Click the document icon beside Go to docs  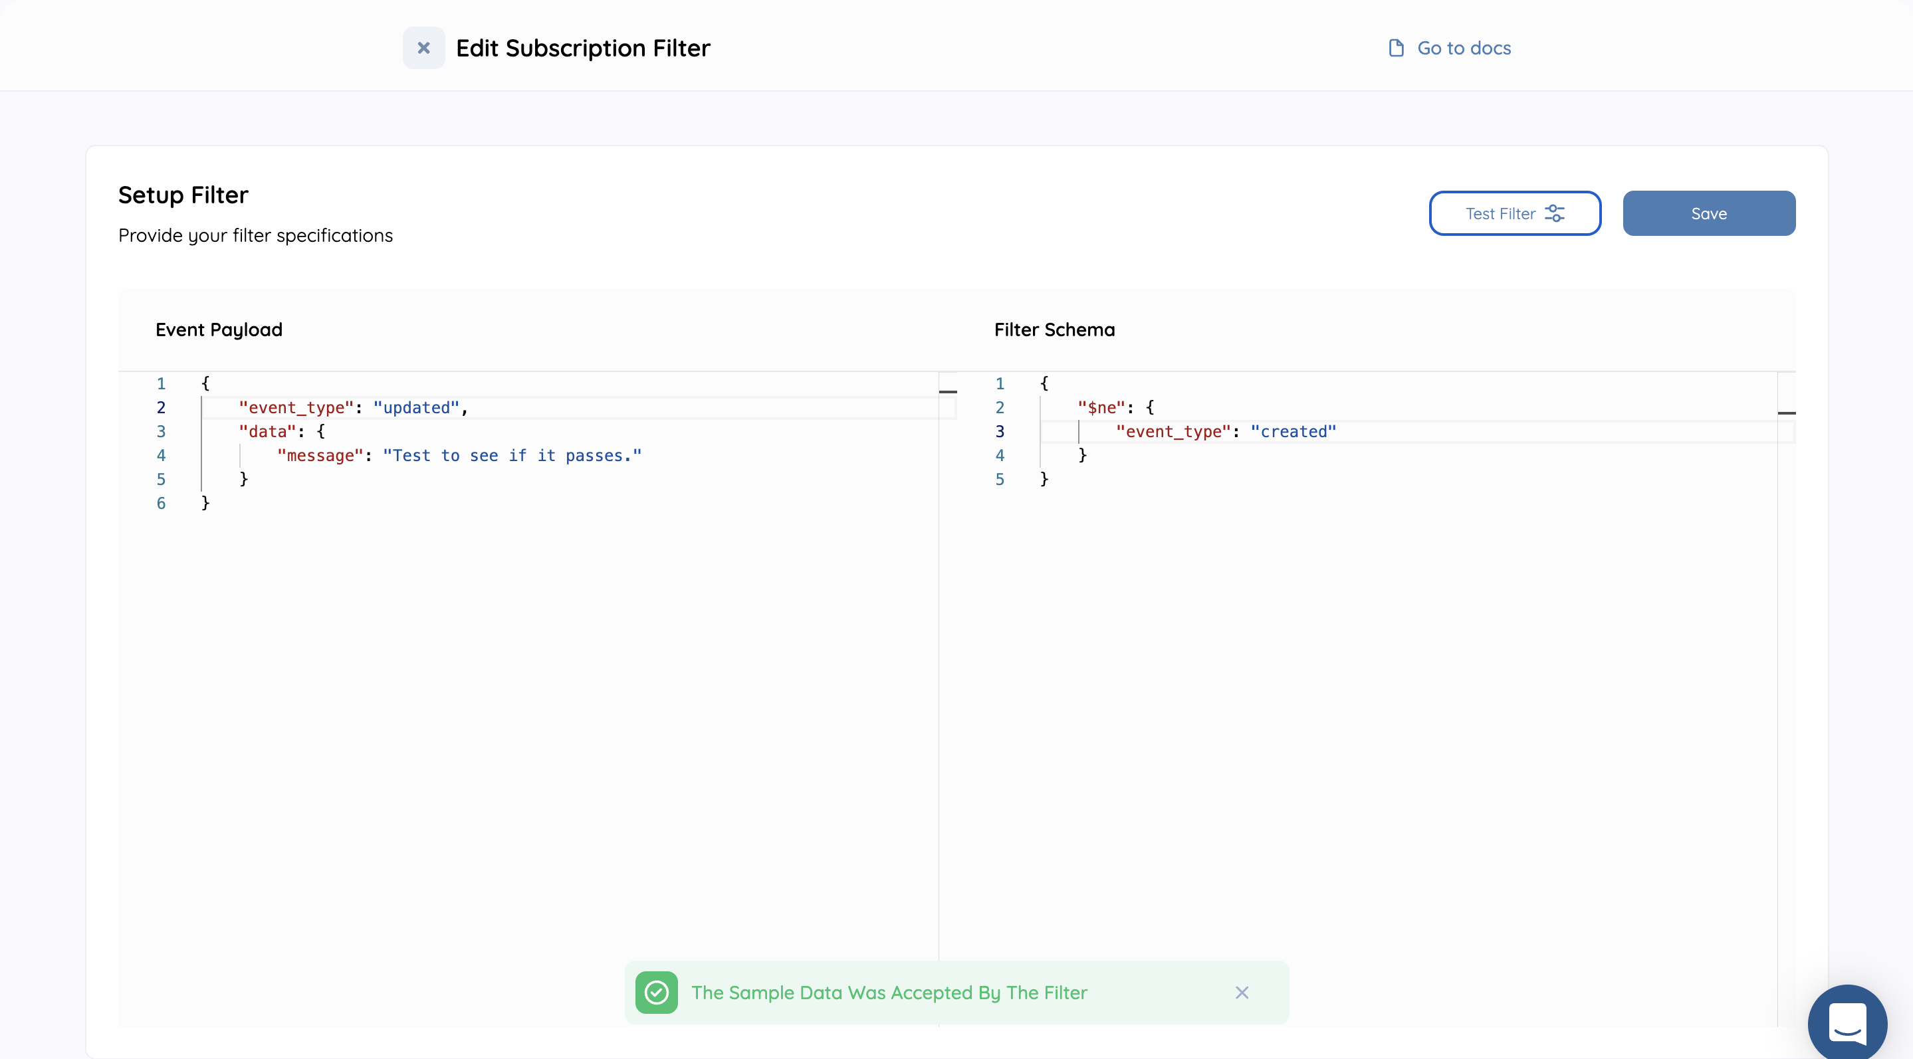(x=1395, y=48)
